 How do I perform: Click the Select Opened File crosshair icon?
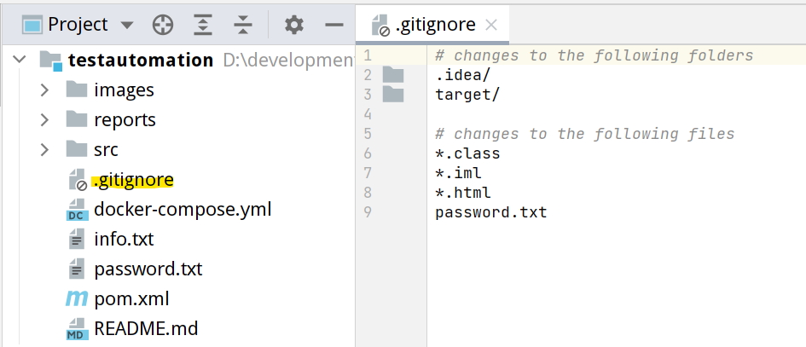pos(162,25)
